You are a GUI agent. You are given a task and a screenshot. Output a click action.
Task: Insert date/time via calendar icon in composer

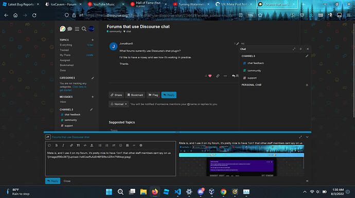click(x=127, y=145)
